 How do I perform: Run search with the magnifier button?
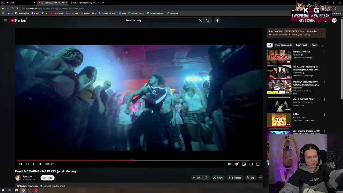(207, 20)
